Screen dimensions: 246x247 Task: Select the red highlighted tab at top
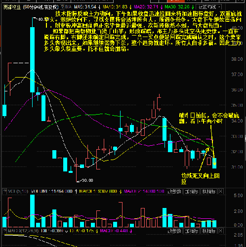pos(176,1)
